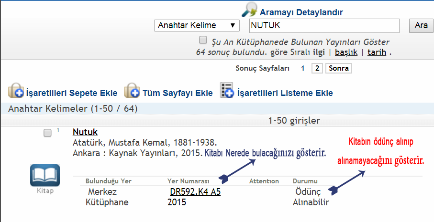Click the Ara search button
Viewport: 434px width, 222px height.
421,25
